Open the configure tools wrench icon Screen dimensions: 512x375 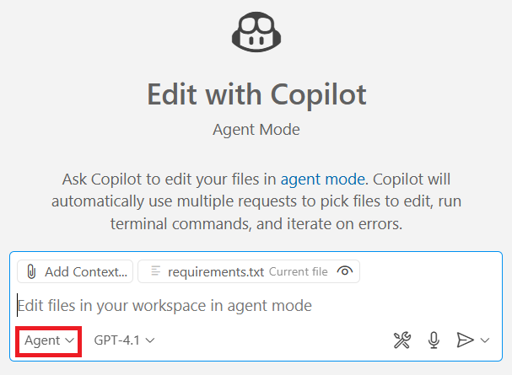point(402,340)
